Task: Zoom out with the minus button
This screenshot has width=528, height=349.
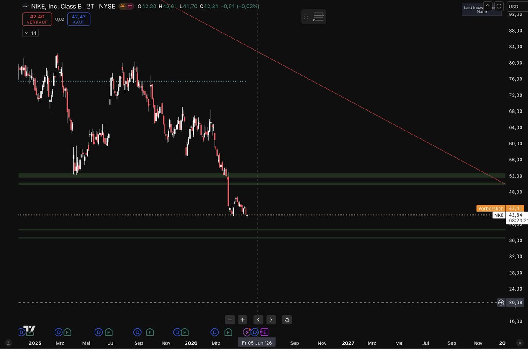Action: (x=230, y=320)
